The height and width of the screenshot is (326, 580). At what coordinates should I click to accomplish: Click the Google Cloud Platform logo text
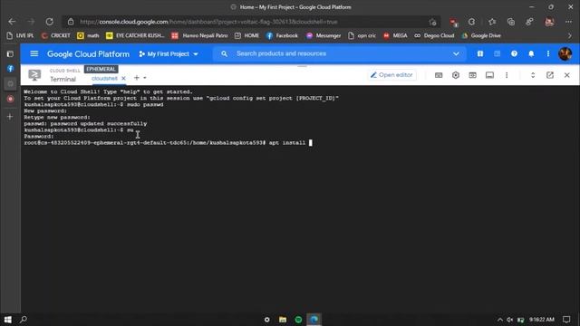point(88,54)
